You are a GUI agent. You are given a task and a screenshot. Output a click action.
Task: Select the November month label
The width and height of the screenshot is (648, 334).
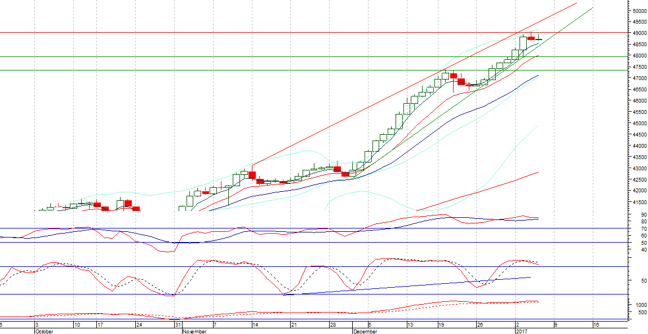click(193, 332)
